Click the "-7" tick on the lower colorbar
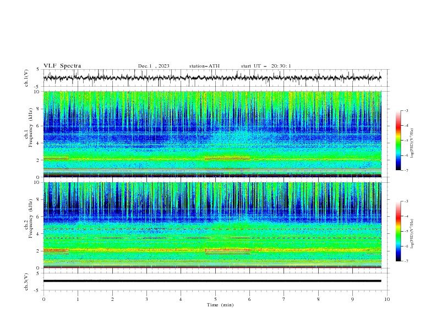The width and height of the screenshot is (436, 336). coord(406,261)
